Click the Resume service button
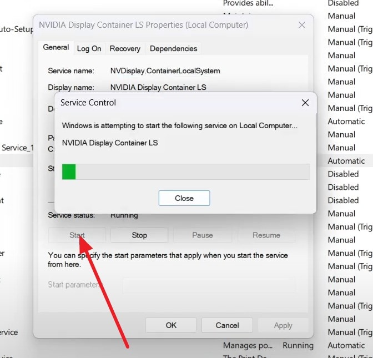The width and height of the screenshot is (373, 358). [266, 235]
